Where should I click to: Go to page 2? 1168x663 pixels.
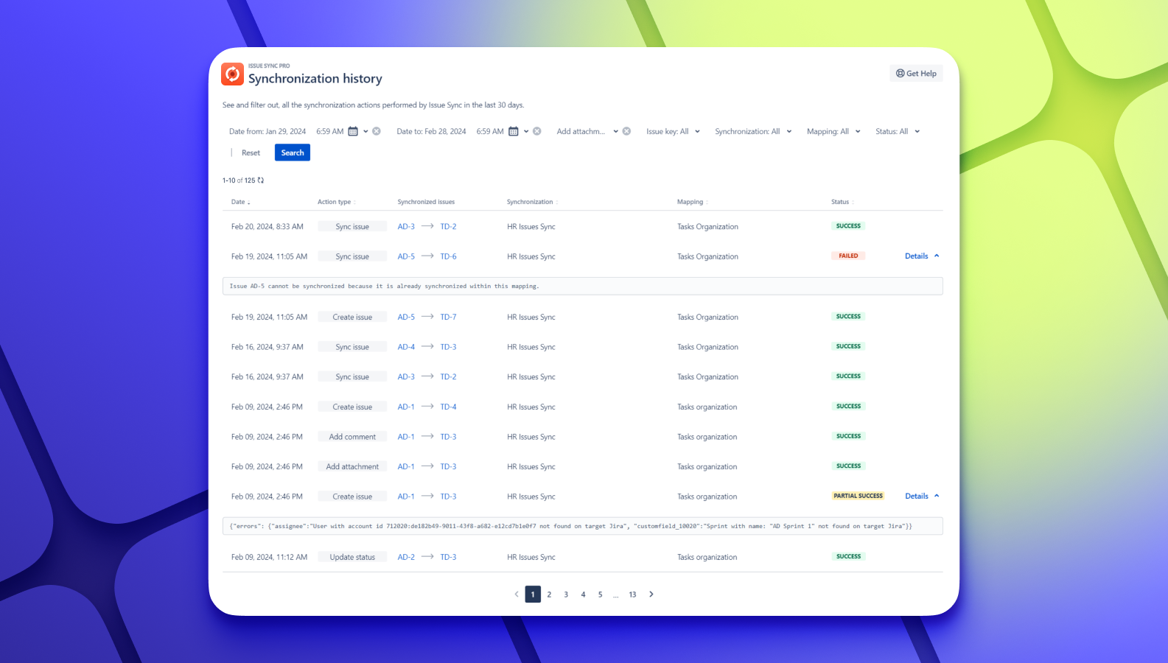click(549, 594)
